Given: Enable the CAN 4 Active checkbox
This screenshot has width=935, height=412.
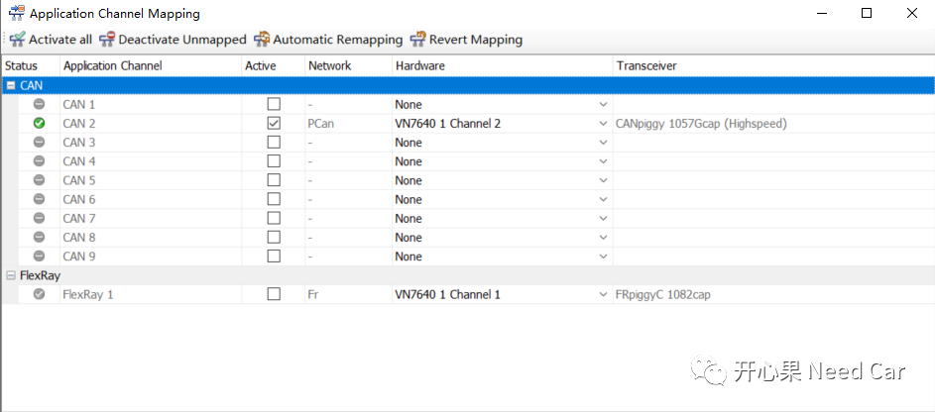Looking at the screenshot, I should tap(274, 161).
